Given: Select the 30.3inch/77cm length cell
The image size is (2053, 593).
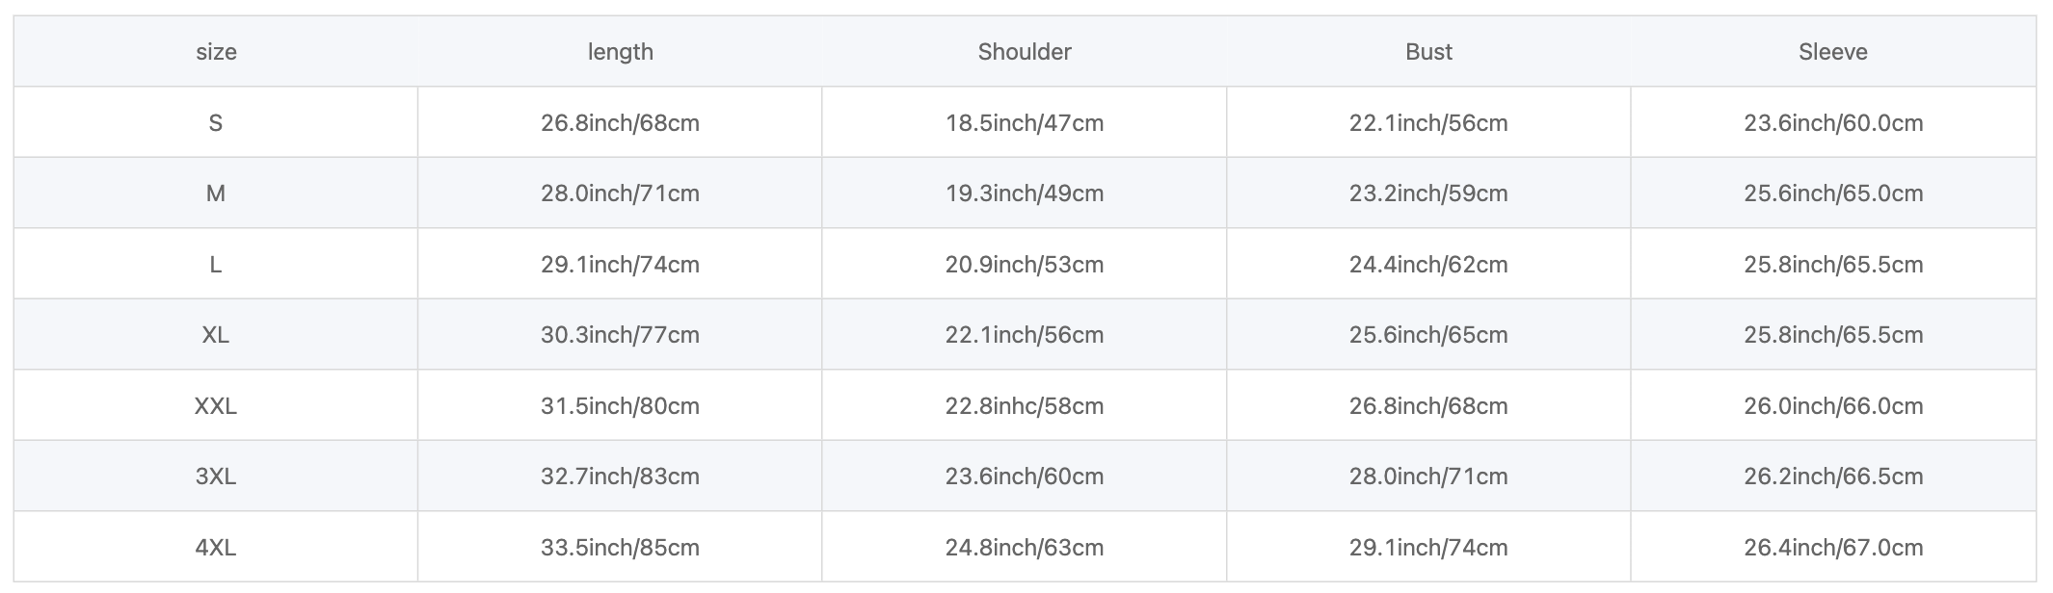Looking at the screenshot, I should click(620, 335).
